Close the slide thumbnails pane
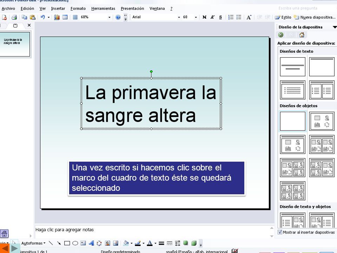Image resolution: width=337 pixels, height=253 pixels. (x=29, y=25)
